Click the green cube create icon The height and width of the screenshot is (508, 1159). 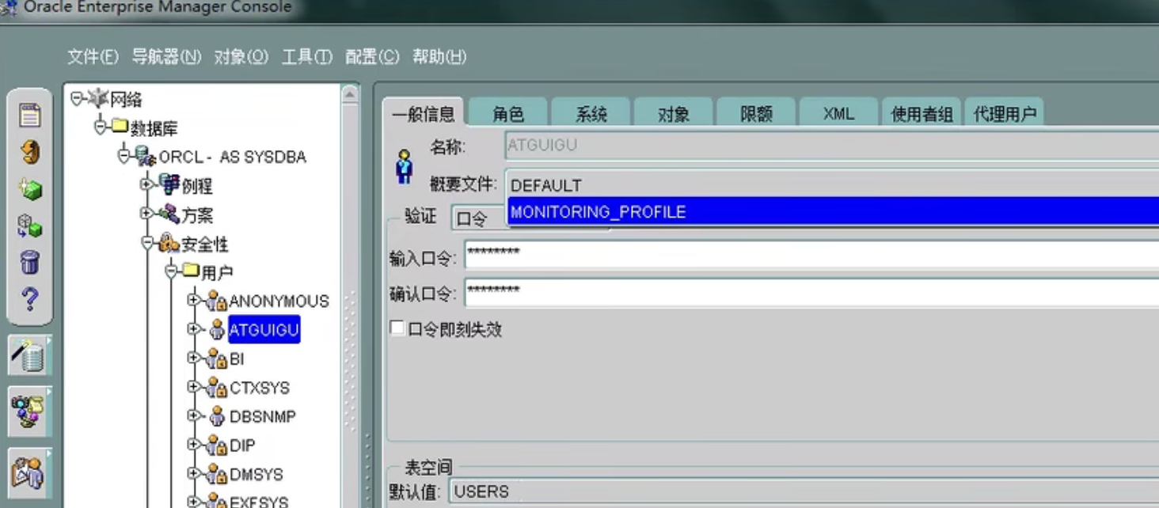30,189
